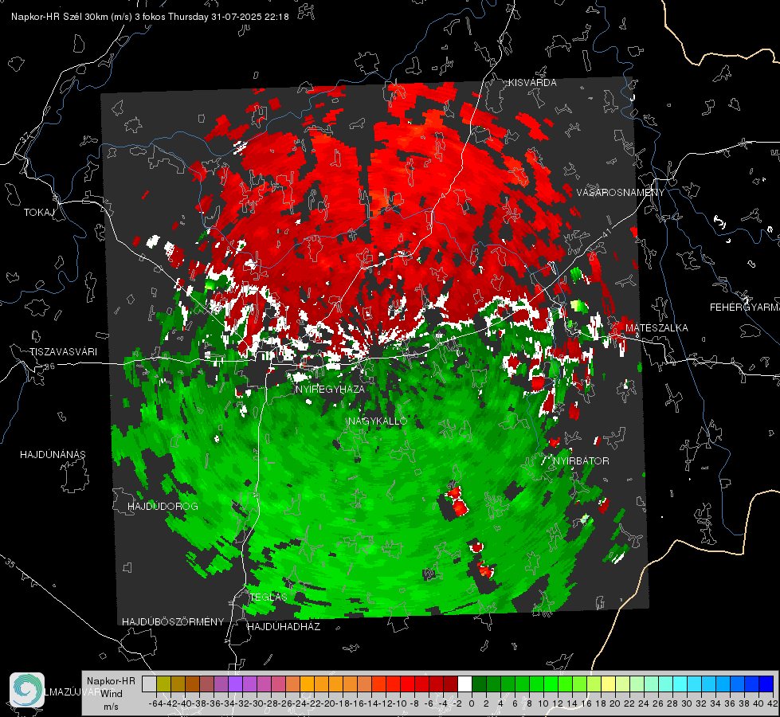Click the -10 value on the wind scale
The width and height of the screenshot is (780, 717).
(399, 703)
